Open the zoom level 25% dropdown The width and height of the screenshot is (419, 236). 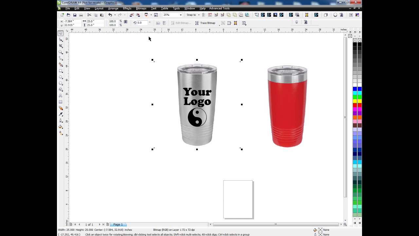pyautogui.click(x=180, y=15)
